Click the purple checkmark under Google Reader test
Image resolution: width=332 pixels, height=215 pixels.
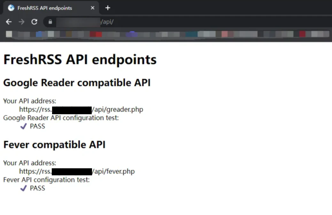(23, 126)
